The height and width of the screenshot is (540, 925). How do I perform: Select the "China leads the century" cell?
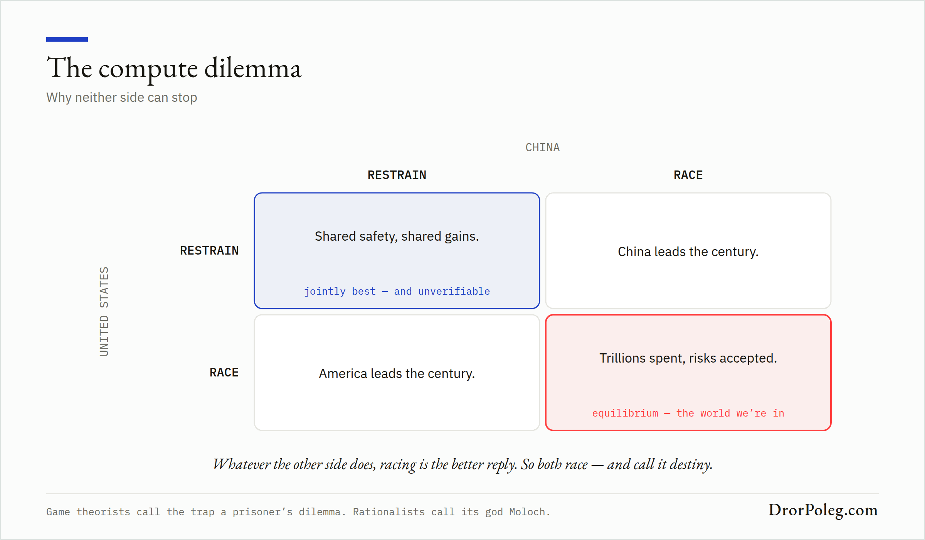pyautogui.click(x=688, y=251)
